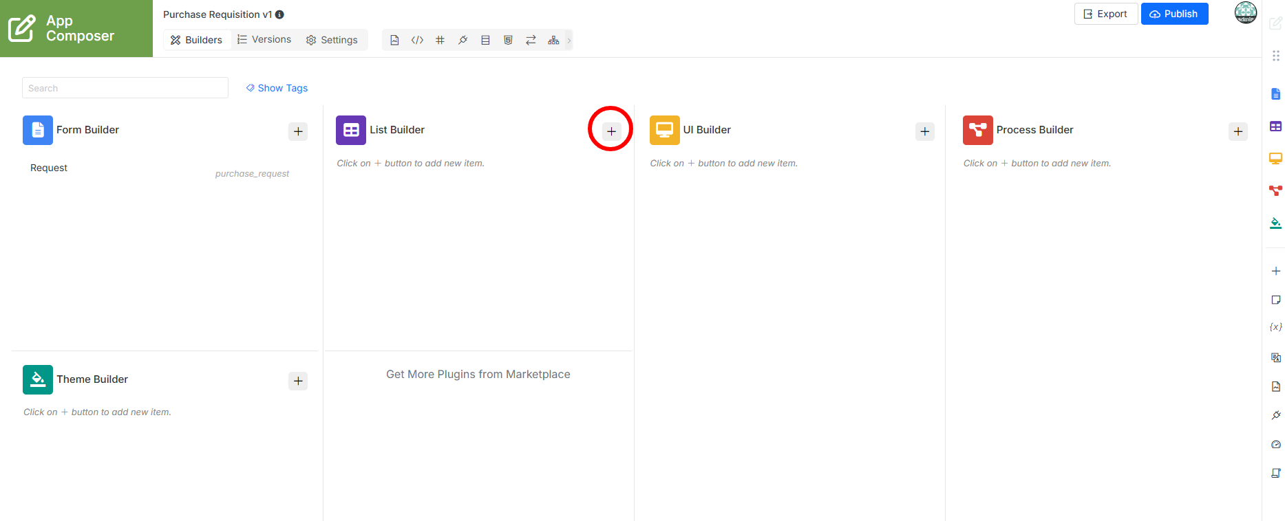Add a new process in Process Builder

1238,131
